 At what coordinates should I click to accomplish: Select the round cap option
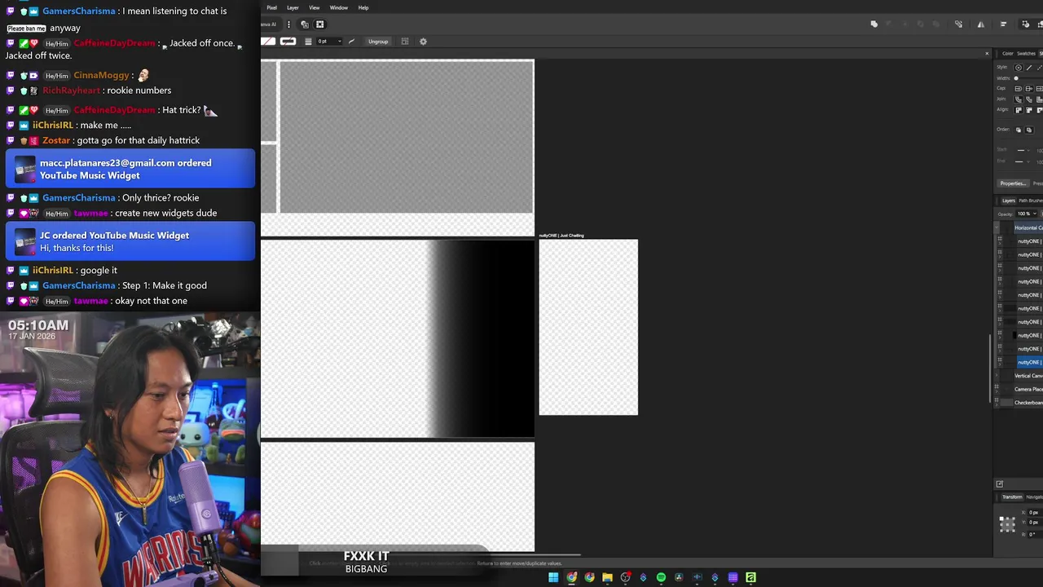coord(1018,89)
